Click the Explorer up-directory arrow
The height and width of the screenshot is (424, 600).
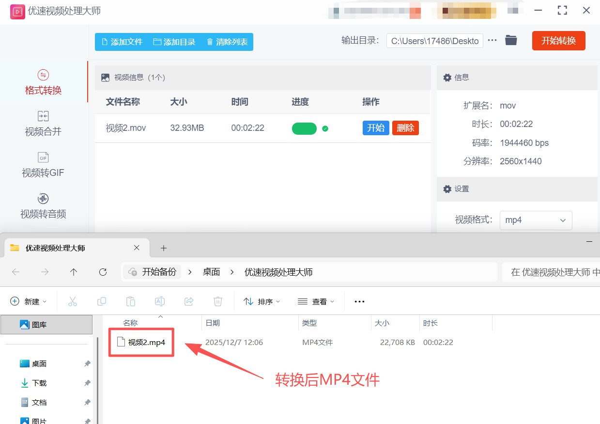click(x=74, y=272)
